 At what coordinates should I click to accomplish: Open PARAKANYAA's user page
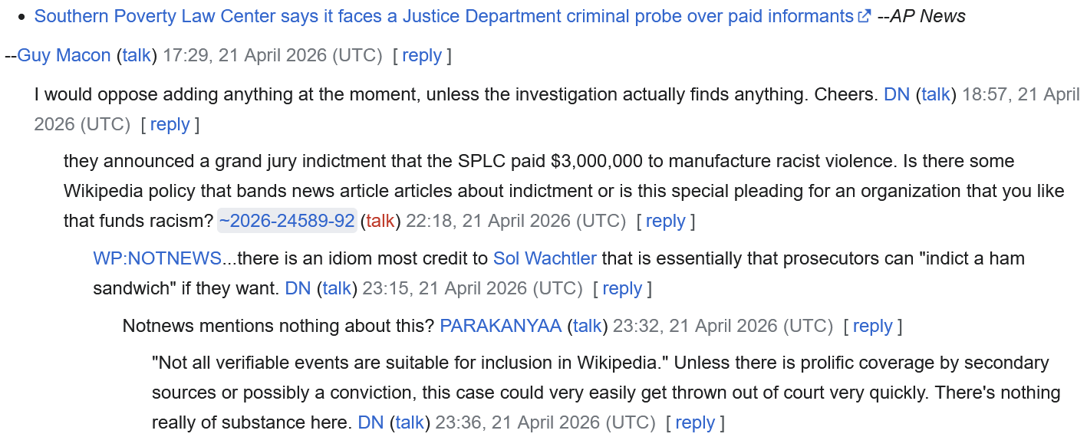click(x=500, y=326)
